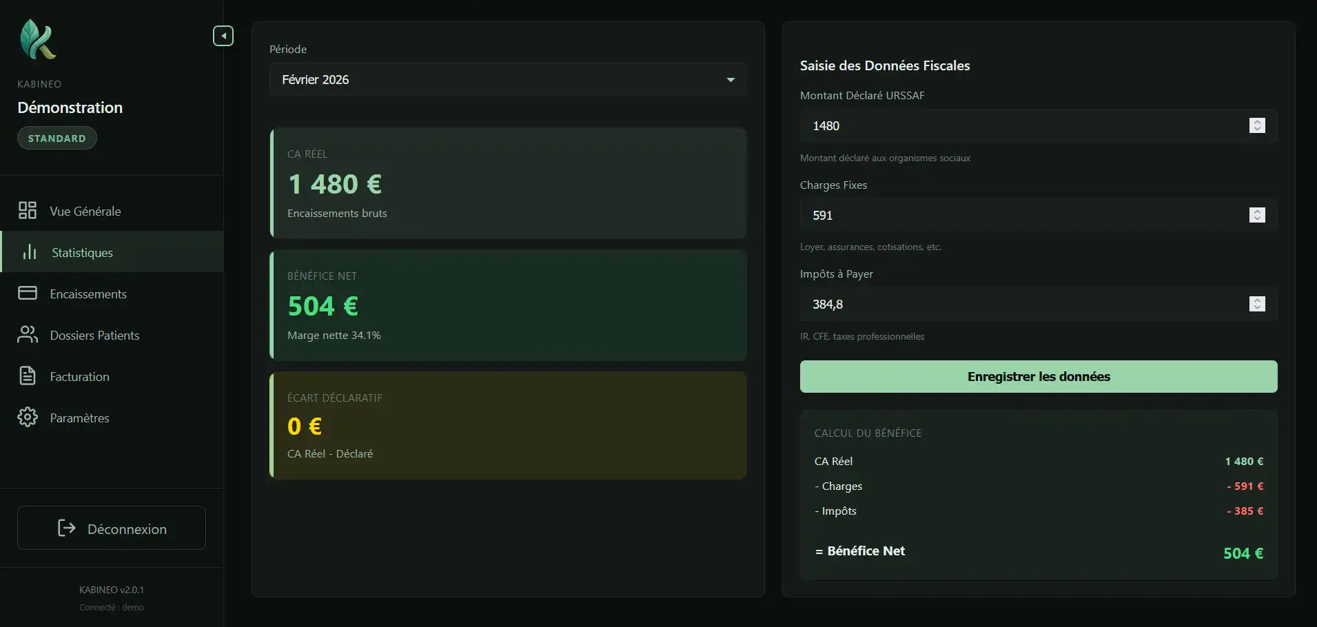Switch to the Statistiques section
1317x627 pixels.
point(83,252)
